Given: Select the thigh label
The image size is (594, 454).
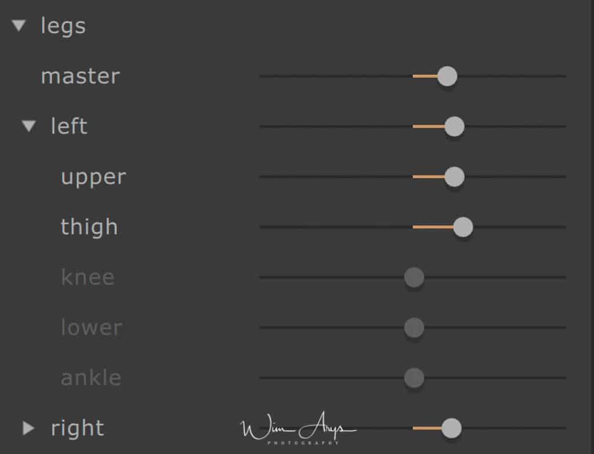Looking at the screenshot, I should (x=89, y=227).
